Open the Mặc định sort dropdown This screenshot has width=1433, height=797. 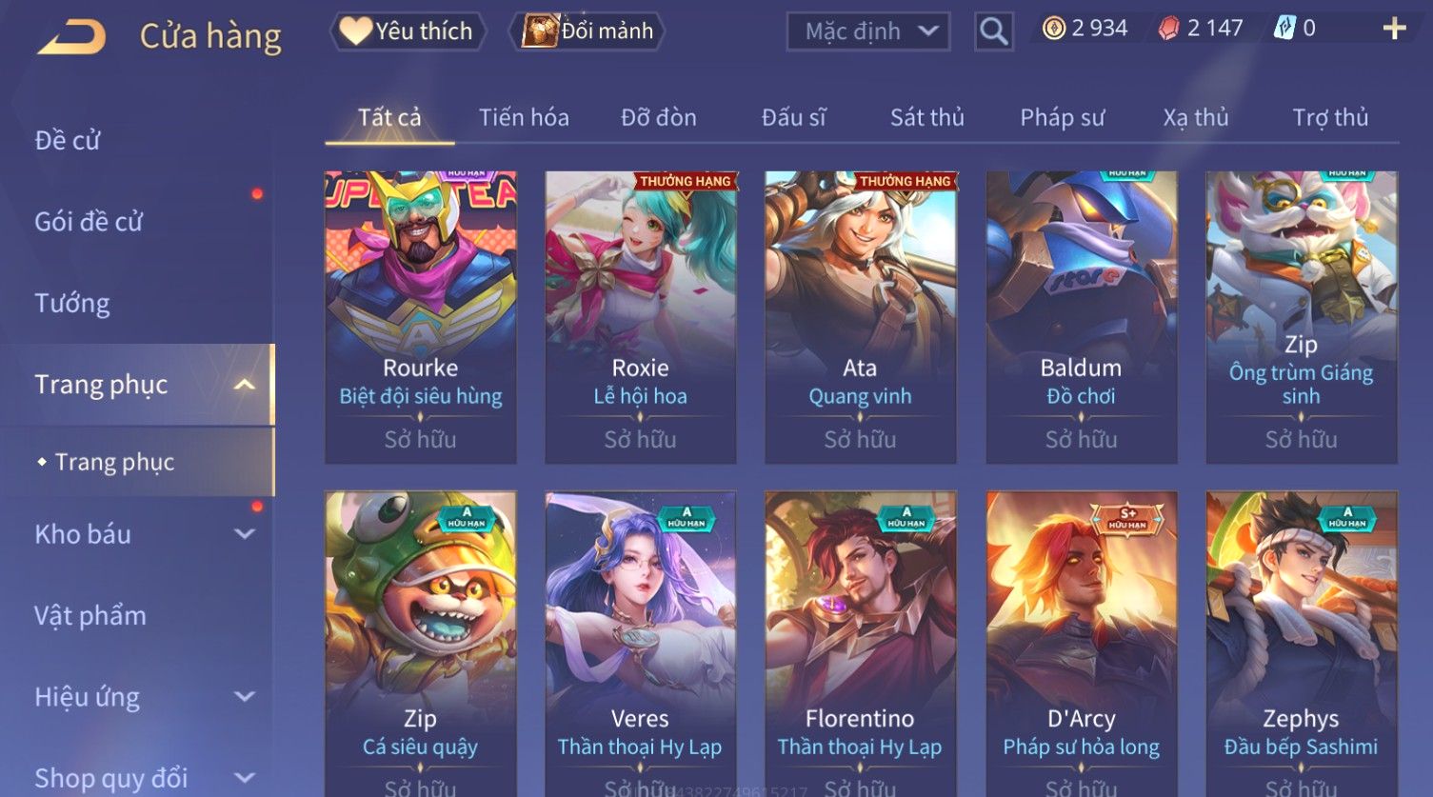point(868,31)
